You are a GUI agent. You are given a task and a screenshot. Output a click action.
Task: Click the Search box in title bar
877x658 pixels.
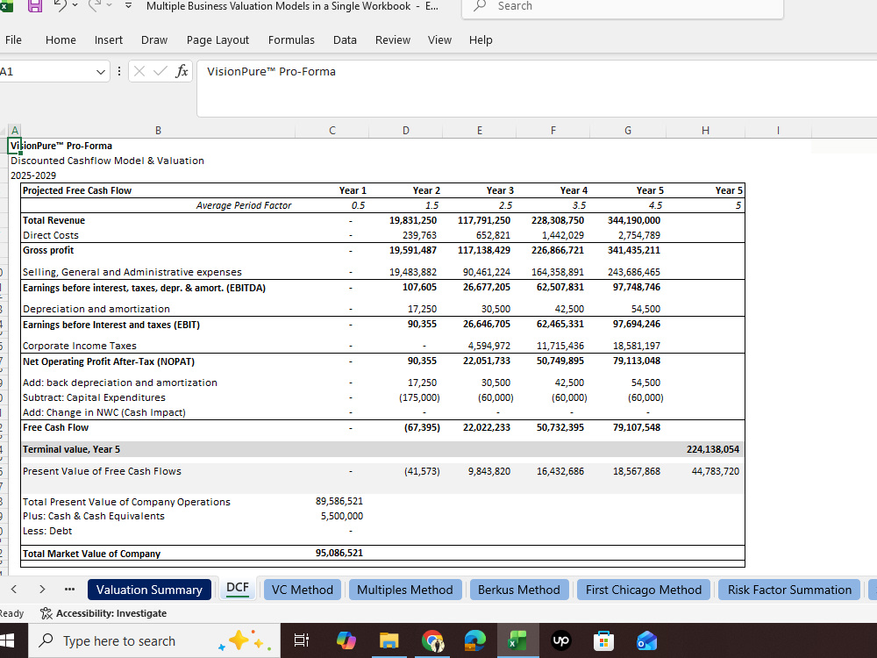click(623, 7)
